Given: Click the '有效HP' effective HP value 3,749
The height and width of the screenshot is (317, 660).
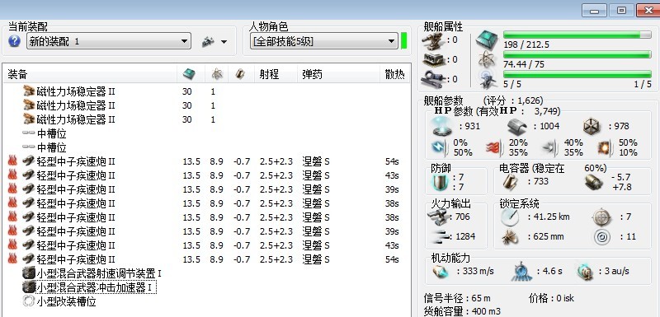Looking at the screenshot, I should 547,111.
